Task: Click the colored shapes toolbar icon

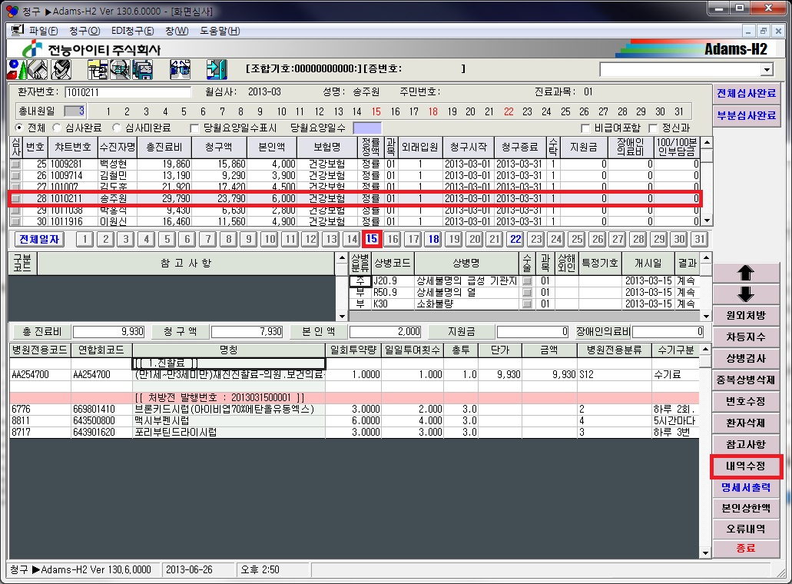Action: (x=15, y=69)
